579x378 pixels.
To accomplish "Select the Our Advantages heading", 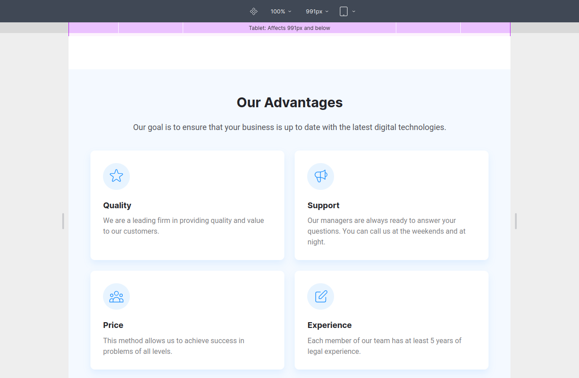I will (x=290, y=102).
